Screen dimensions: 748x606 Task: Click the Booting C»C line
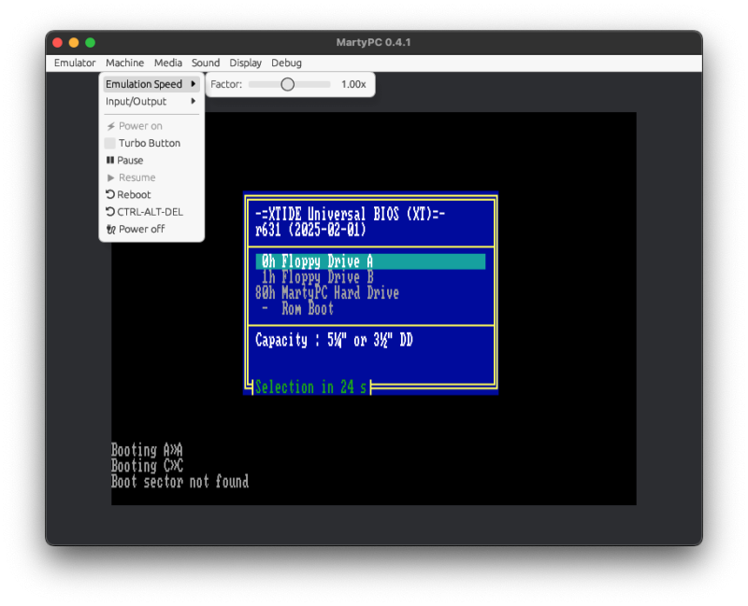pos(147,465)
